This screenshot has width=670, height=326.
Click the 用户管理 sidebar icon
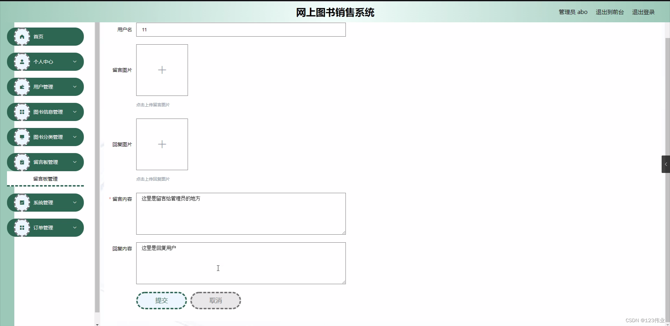(x=22, y=86)
